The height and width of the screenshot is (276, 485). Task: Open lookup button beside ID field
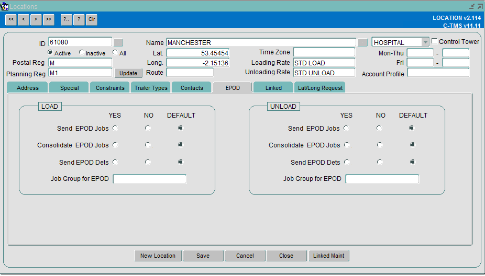tap(118, 42)
